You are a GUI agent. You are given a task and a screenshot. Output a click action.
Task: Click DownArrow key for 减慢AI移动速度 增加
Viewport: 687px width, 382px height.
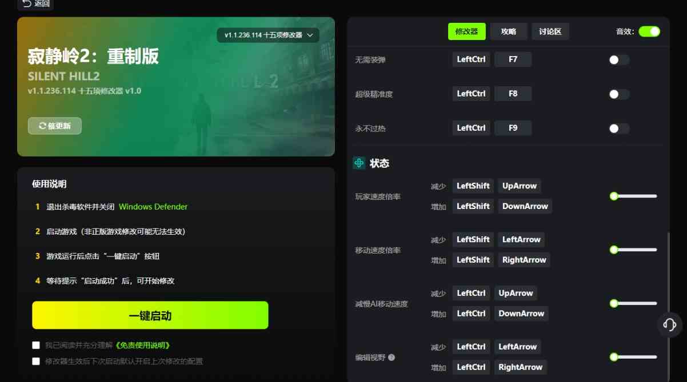point(521,313)
